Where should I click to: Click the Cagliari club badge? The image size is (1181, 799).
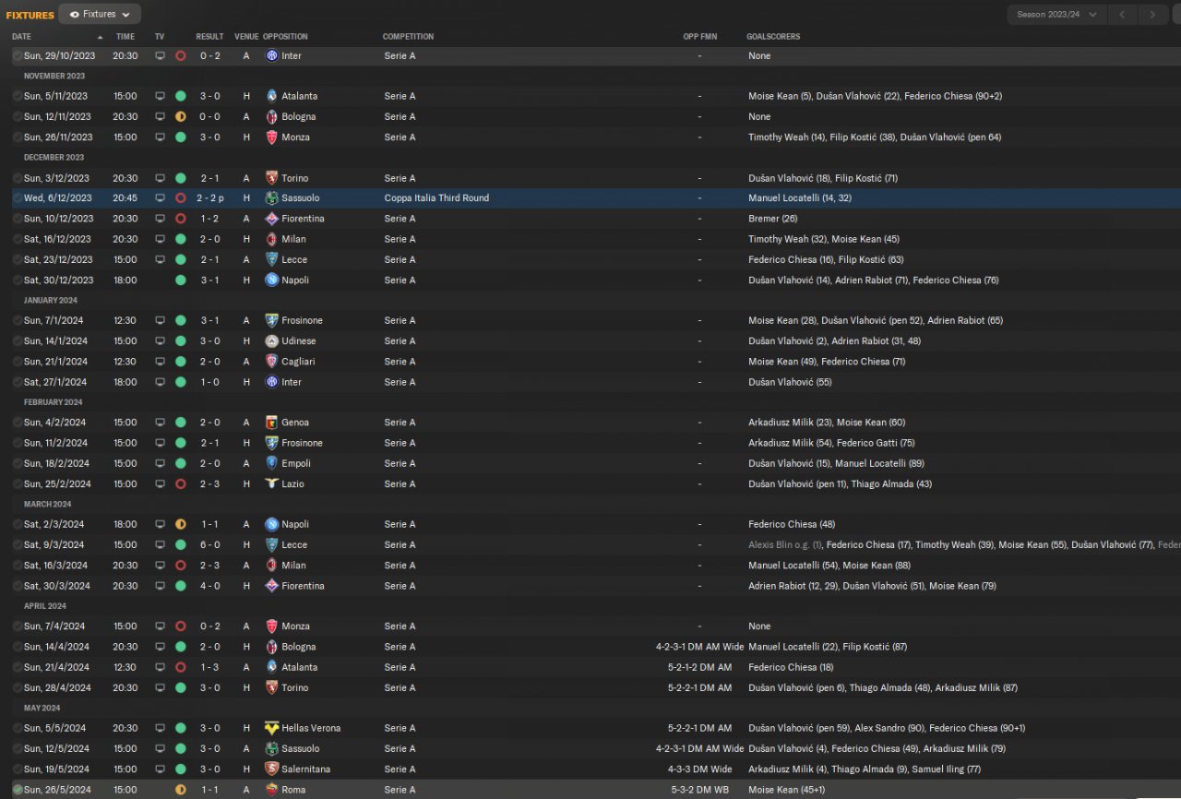[x=271, y=362]
